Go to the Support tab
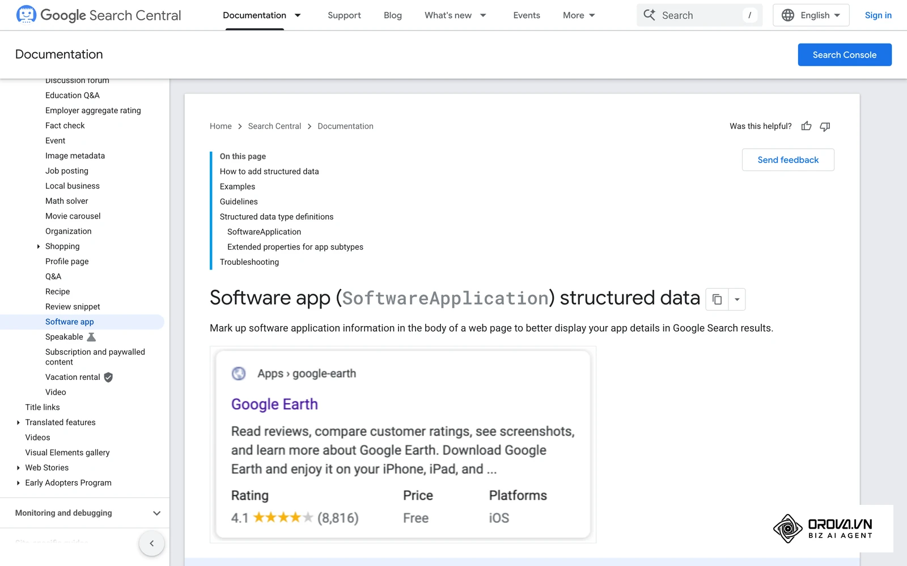The width and height of the screenshot is (907, 566). coord(344,15)
